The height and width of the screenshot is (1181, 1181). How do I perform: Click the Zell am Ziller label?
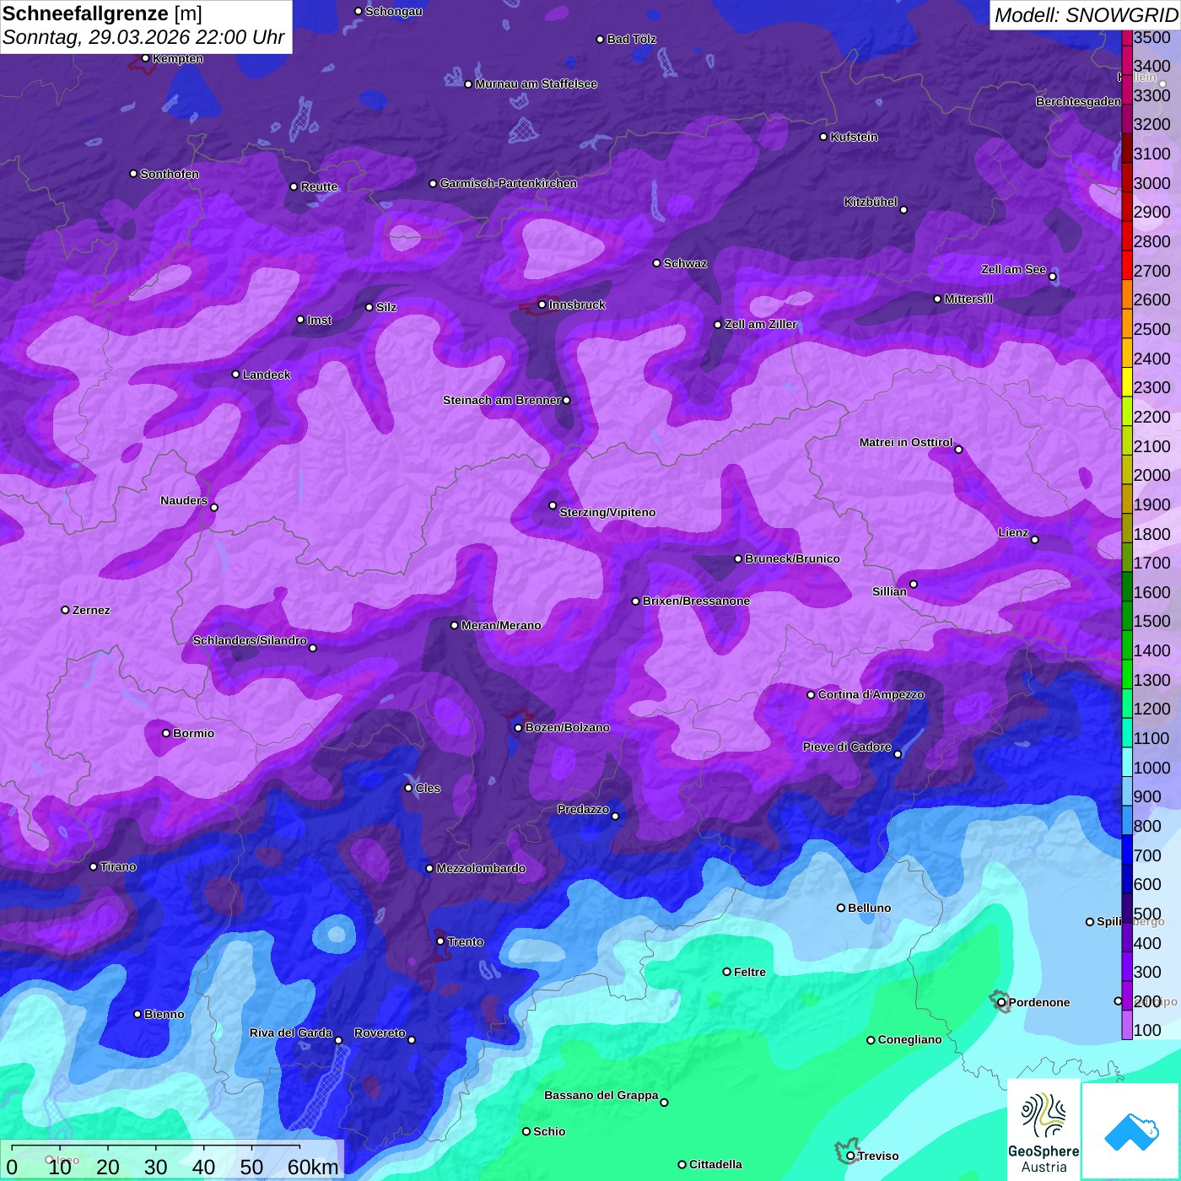[x=760, y=324]
